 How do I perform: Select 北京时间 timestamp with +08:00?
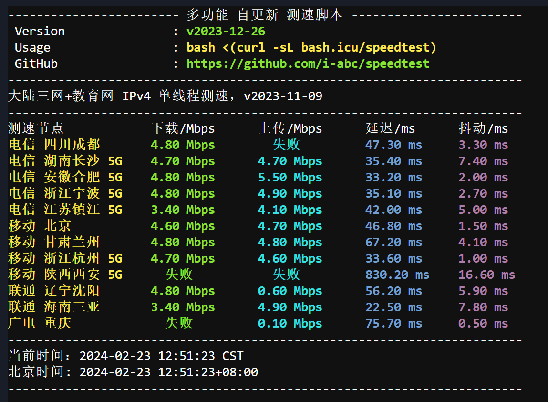click(x=169, y=372)
